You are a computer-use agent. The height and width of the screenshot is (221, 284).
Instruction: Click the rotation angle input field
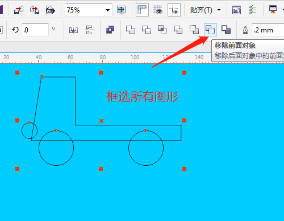35,30
